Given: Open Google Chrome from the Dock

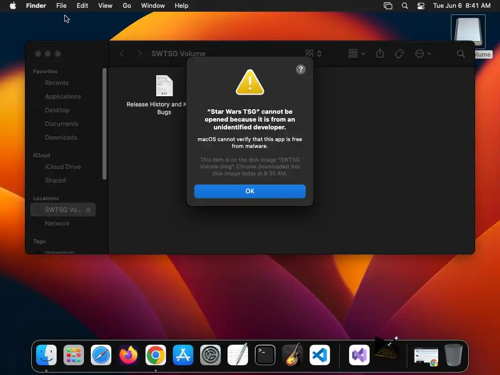Looking at the screenshot, I should [x=156, y=355].
